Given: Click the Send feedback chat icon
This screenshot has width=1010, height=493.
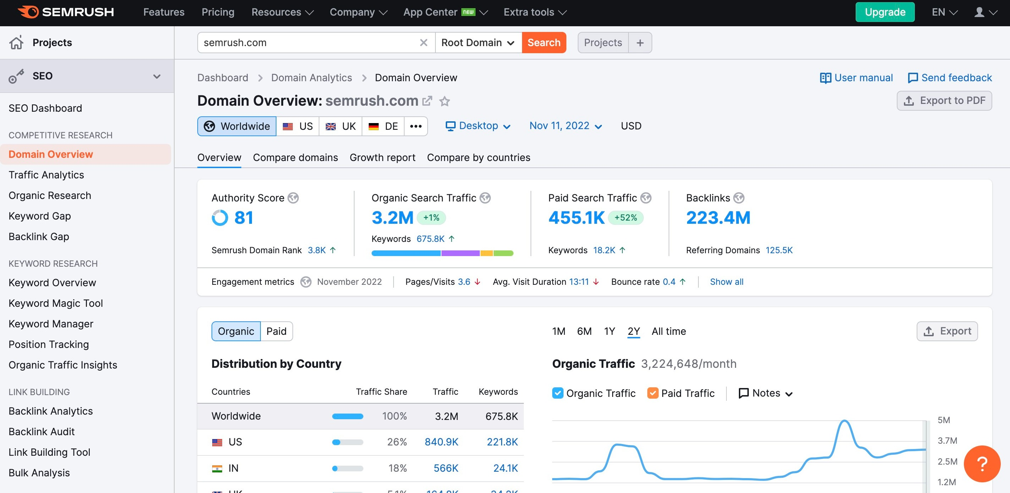Looking at the screenshot, I should pos(913,78).
